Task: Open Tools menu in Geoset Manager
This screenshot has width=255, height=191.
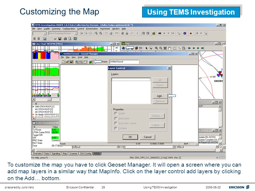Action: point(80,57)
